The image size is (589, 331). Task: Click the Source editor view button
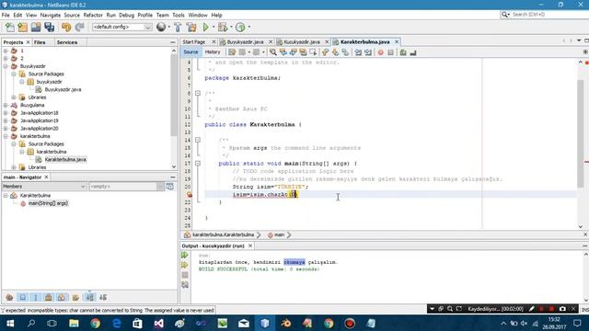pyautogui.click(x=191, y=52)
